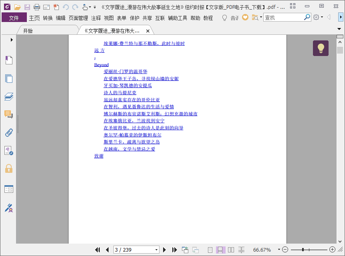Follow the 远方 table of contents link
This screenshot has height=256, width=345.
[x=99, y=50]
